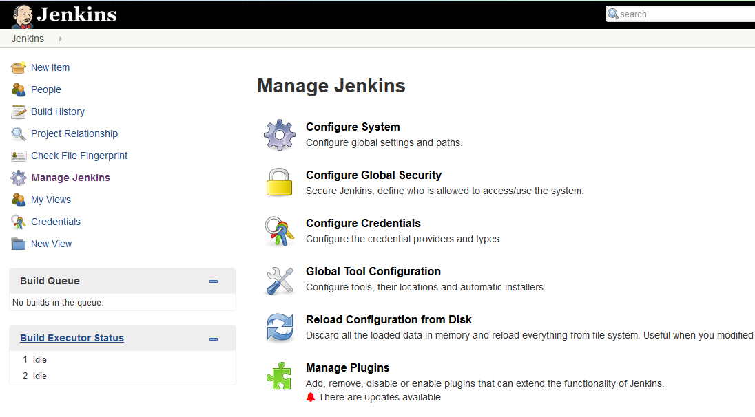Open Check File Fingerprint via its icon
The width and height of the screenshot is (755, 417).
point(18,155)
